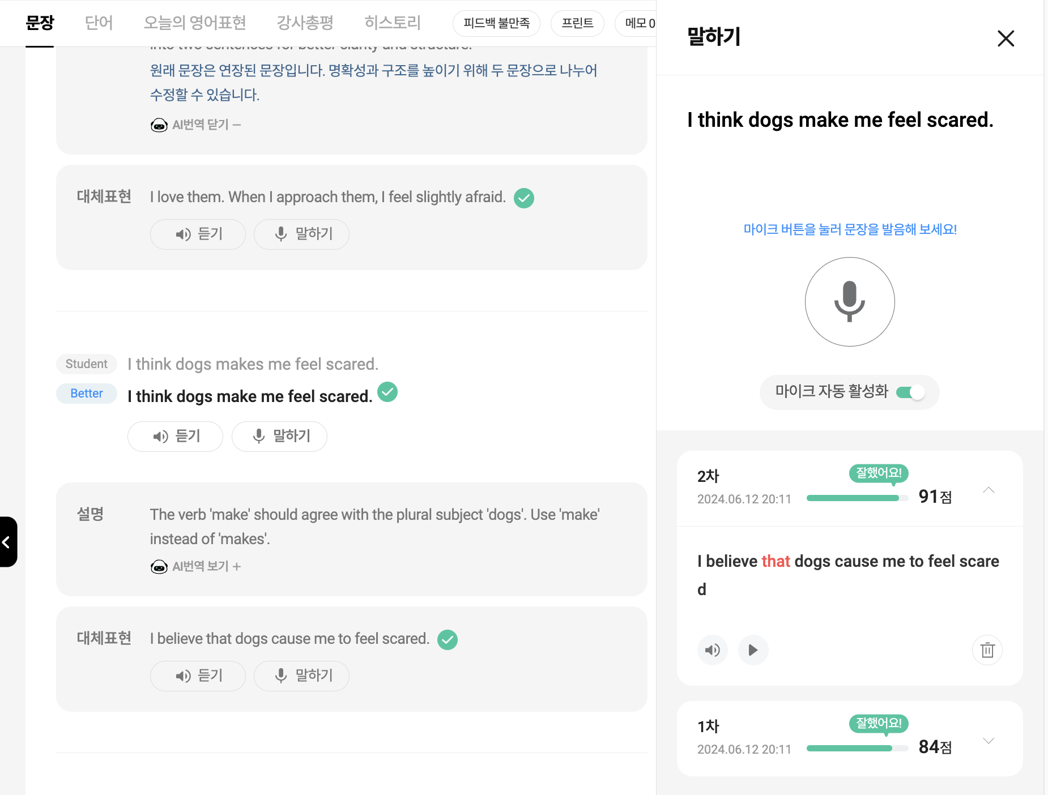Click 듣기 for the Better corrected sentence

click(175, 436)
